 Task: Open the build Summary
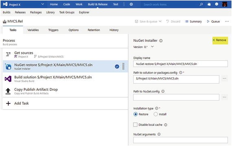point(193,21)
